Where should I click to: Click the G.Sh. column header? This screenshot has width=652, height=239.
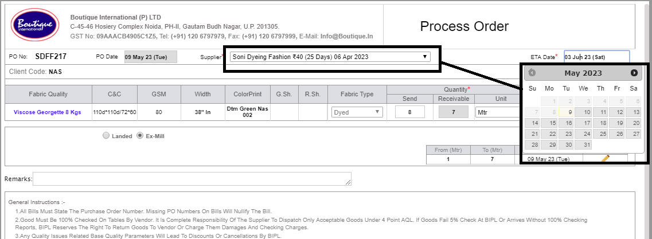pyautogui.click(x=284, y=95)
